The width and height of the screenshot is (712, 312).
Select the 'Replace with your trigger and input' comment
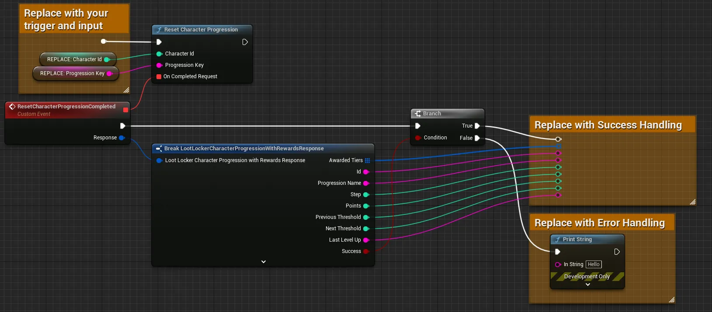tap(74, 19)
